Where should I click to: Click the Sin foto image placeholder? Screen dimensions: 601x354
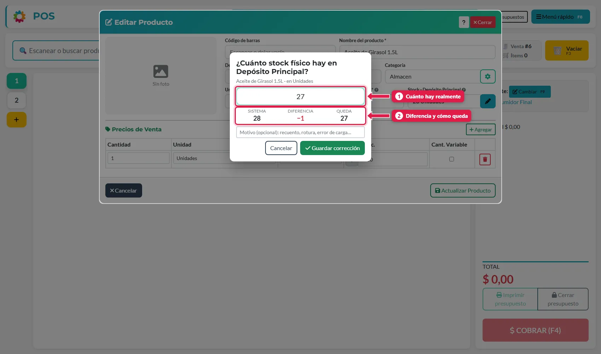coord(161,76)
